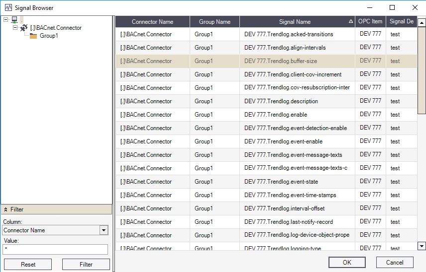Click the Signal Name sort triangle icon

[x=351, y=22]
